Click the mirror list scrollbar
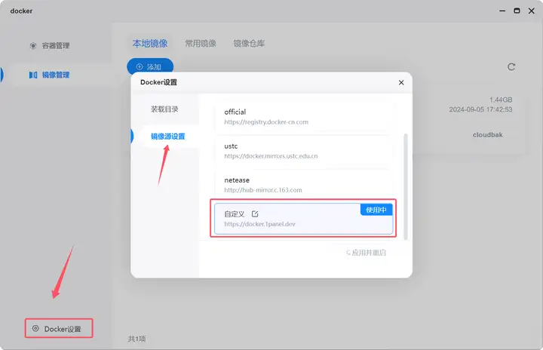543x350 pixels. tap(406, 186)
